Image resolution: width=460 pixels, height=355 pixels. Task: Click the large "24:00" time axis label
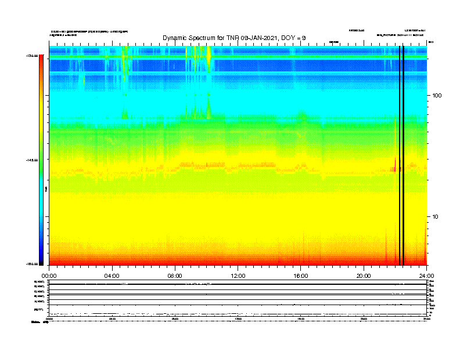click(426, 276)
